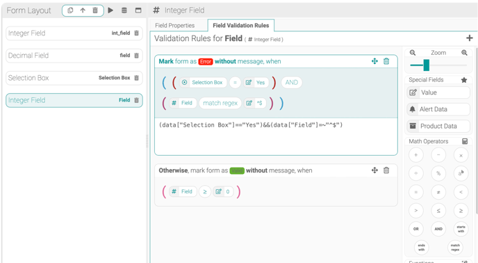Viewport: 478px width, 263px height.
Task: Add a new validation rule with plus icon
Action: point(470,38)
